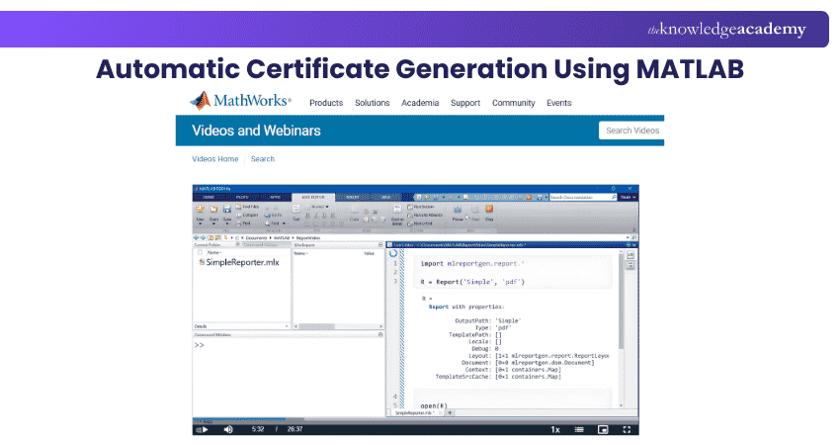Click Run to End in MATLAB toolstrip
Screen dimensions: 840x445
(x=420, y=223)
